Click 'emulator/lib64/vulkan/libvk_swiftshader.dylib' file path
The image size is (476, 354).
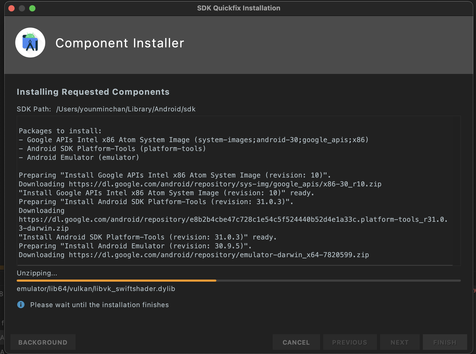(96, 289)
